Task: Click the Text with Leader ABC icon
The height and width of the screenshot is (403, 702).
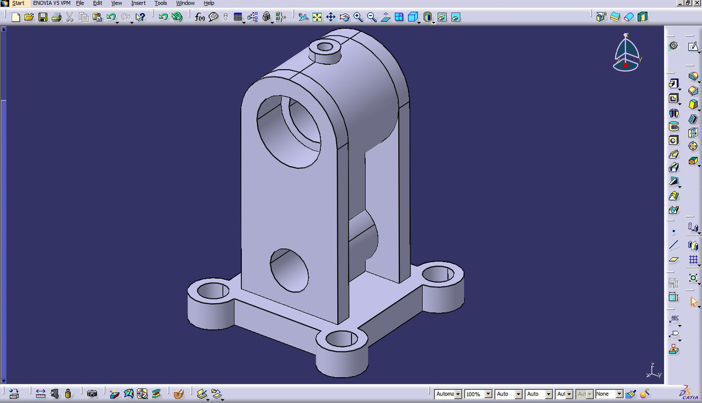Action: pyautogui.click(x=674, y=320)
